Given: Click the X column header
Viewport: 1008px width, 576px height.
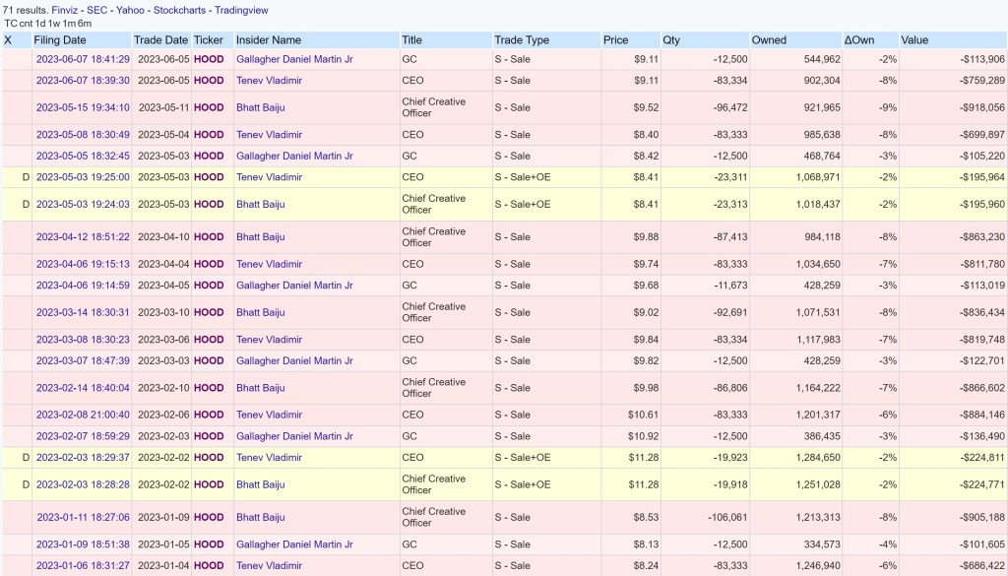Looking at the screenshot, I should [8, 39].
